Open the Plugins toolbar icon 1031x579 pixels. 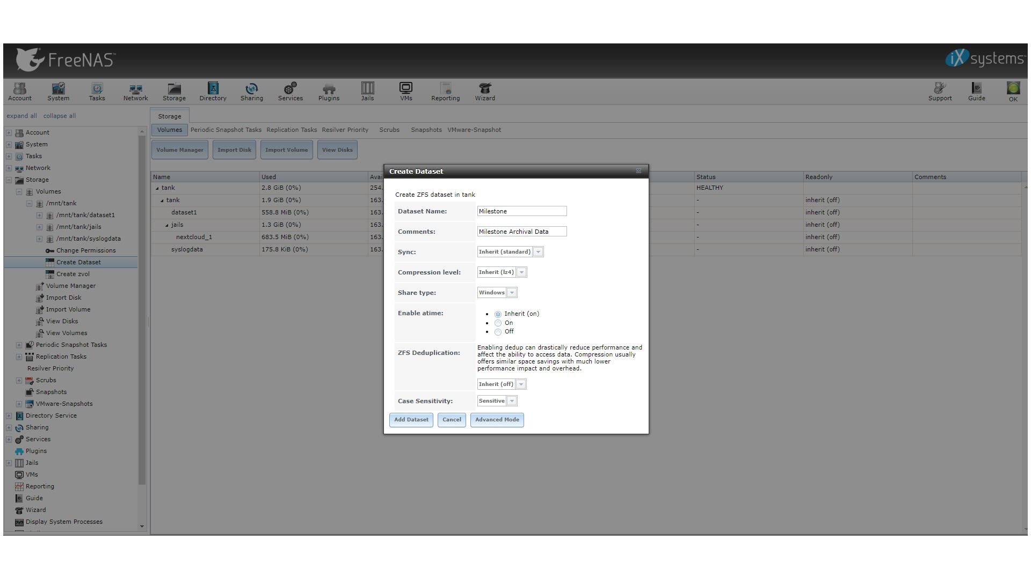click(329, 92)
